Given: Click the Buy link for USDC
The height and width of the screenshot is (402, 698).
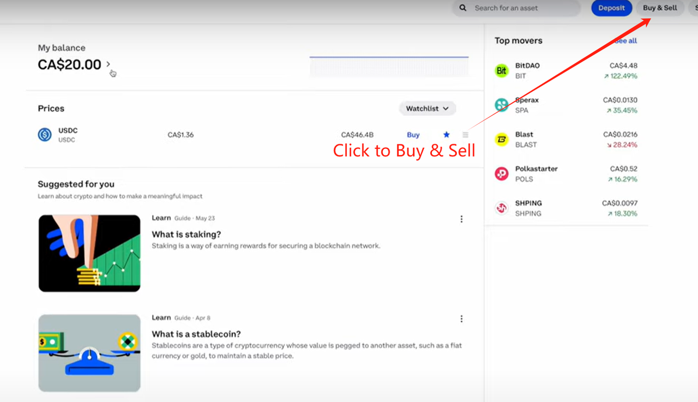Looking at the screenshot, I should pos(413,135).
